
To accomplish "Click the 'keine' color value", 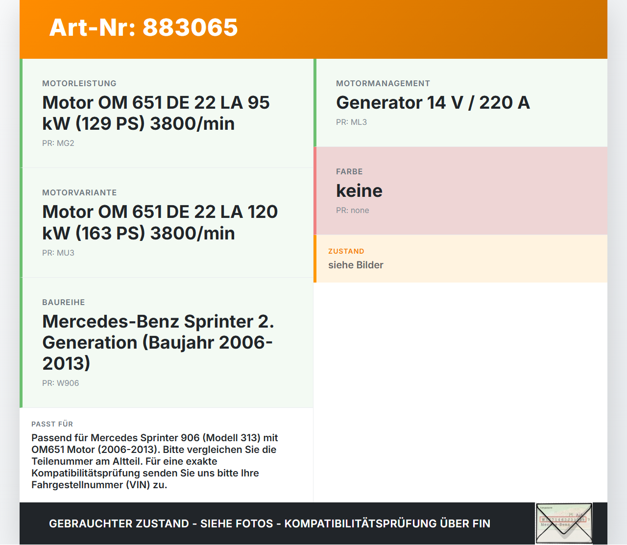I will pos(359,190).
